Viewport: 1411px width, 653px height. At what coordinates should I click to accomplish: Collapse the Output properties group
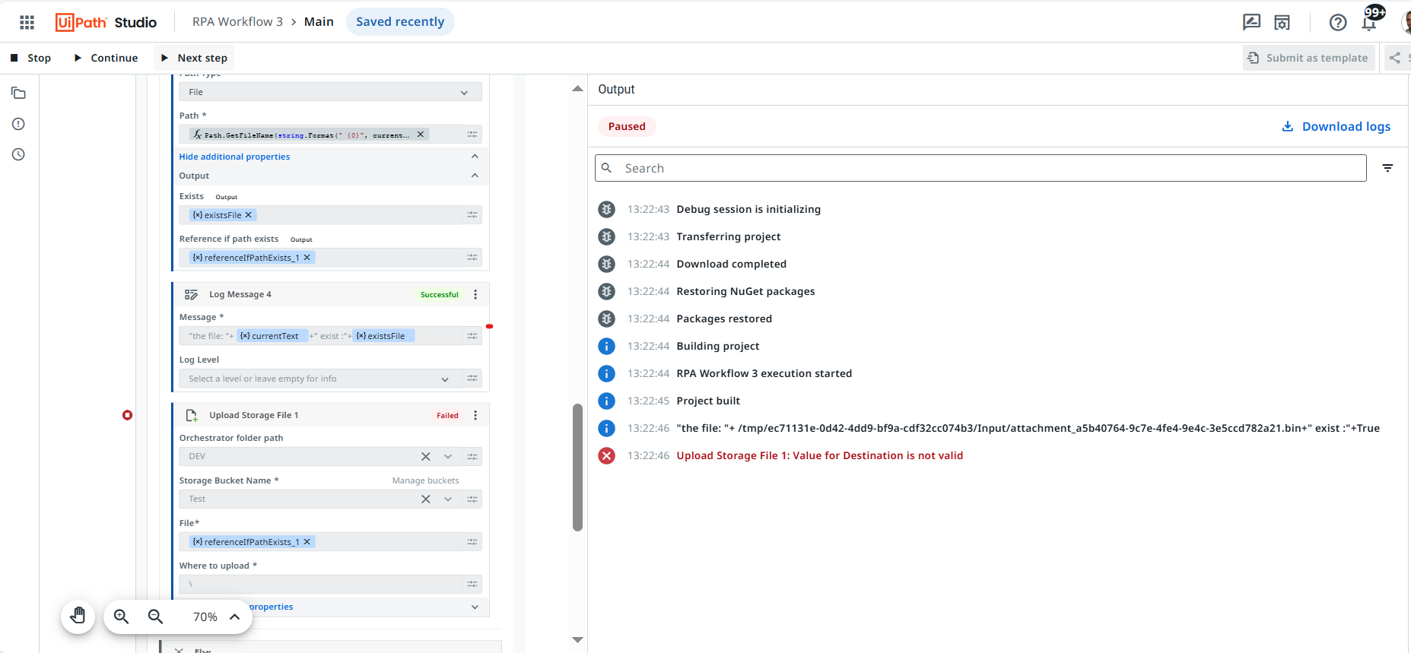475,176
